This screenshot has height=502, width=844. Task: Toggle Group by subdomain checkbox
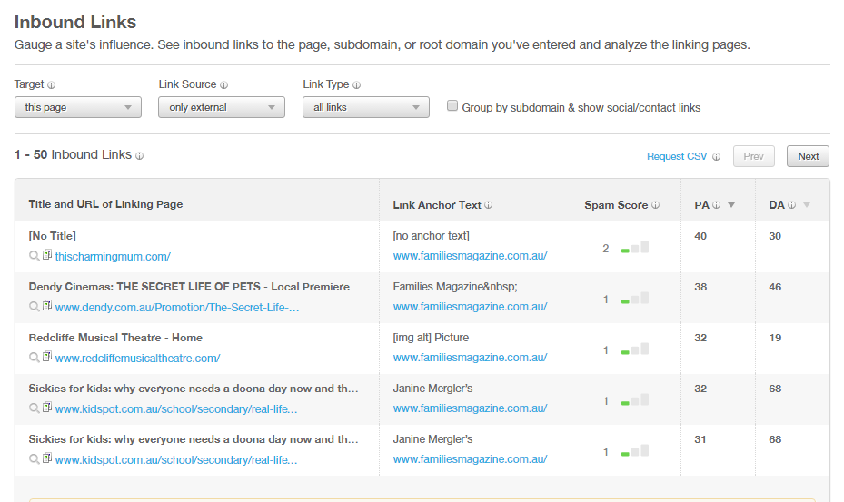click(452, 106)
